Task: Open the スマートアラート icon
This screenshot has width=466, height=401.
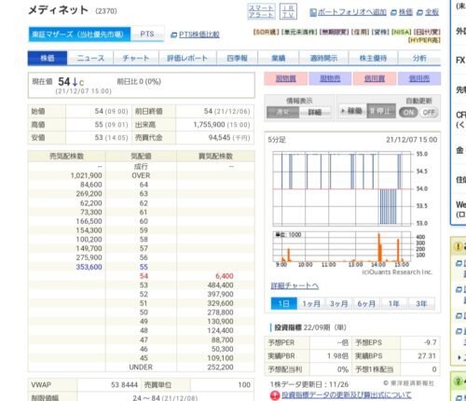Action: click(x=261, y=11)
